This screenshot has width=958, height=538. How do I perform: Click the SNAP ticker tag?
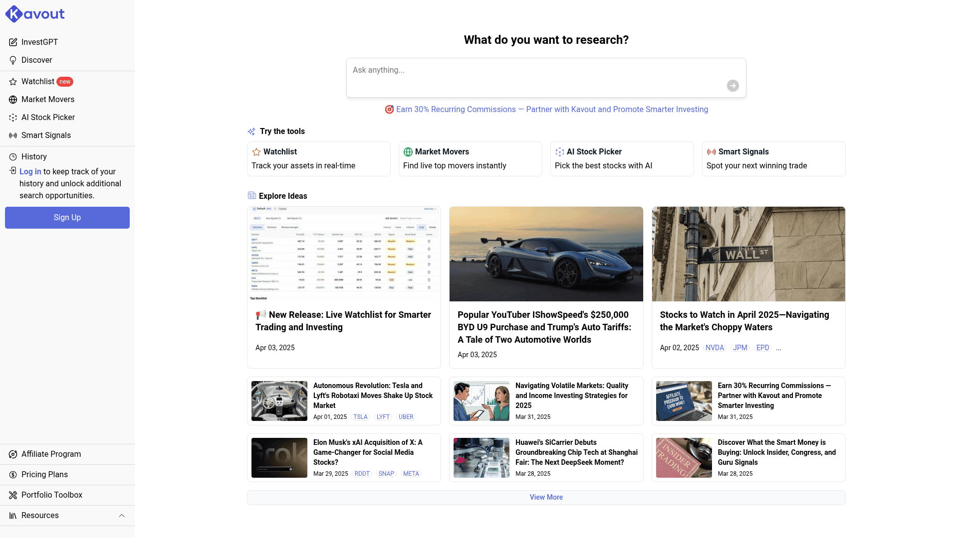pyautogui.click(x=386, y=474)
